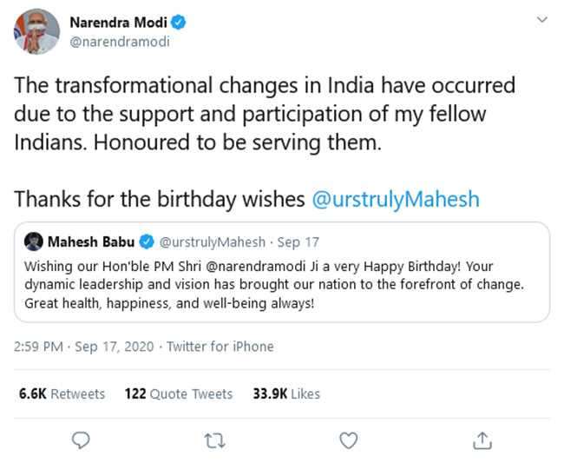564x463 pixels.
Task: Open Mahesh Babu's small avatar
Action: click(x=34, y=241)
